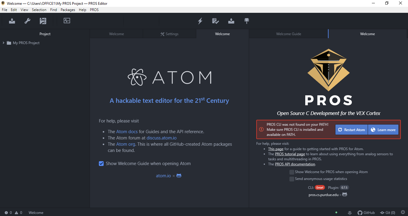Image resolution: width=408 pixels, height=216 pixels.
Task: Switch to the Welcome Guide tab
Action: (289, 34)
